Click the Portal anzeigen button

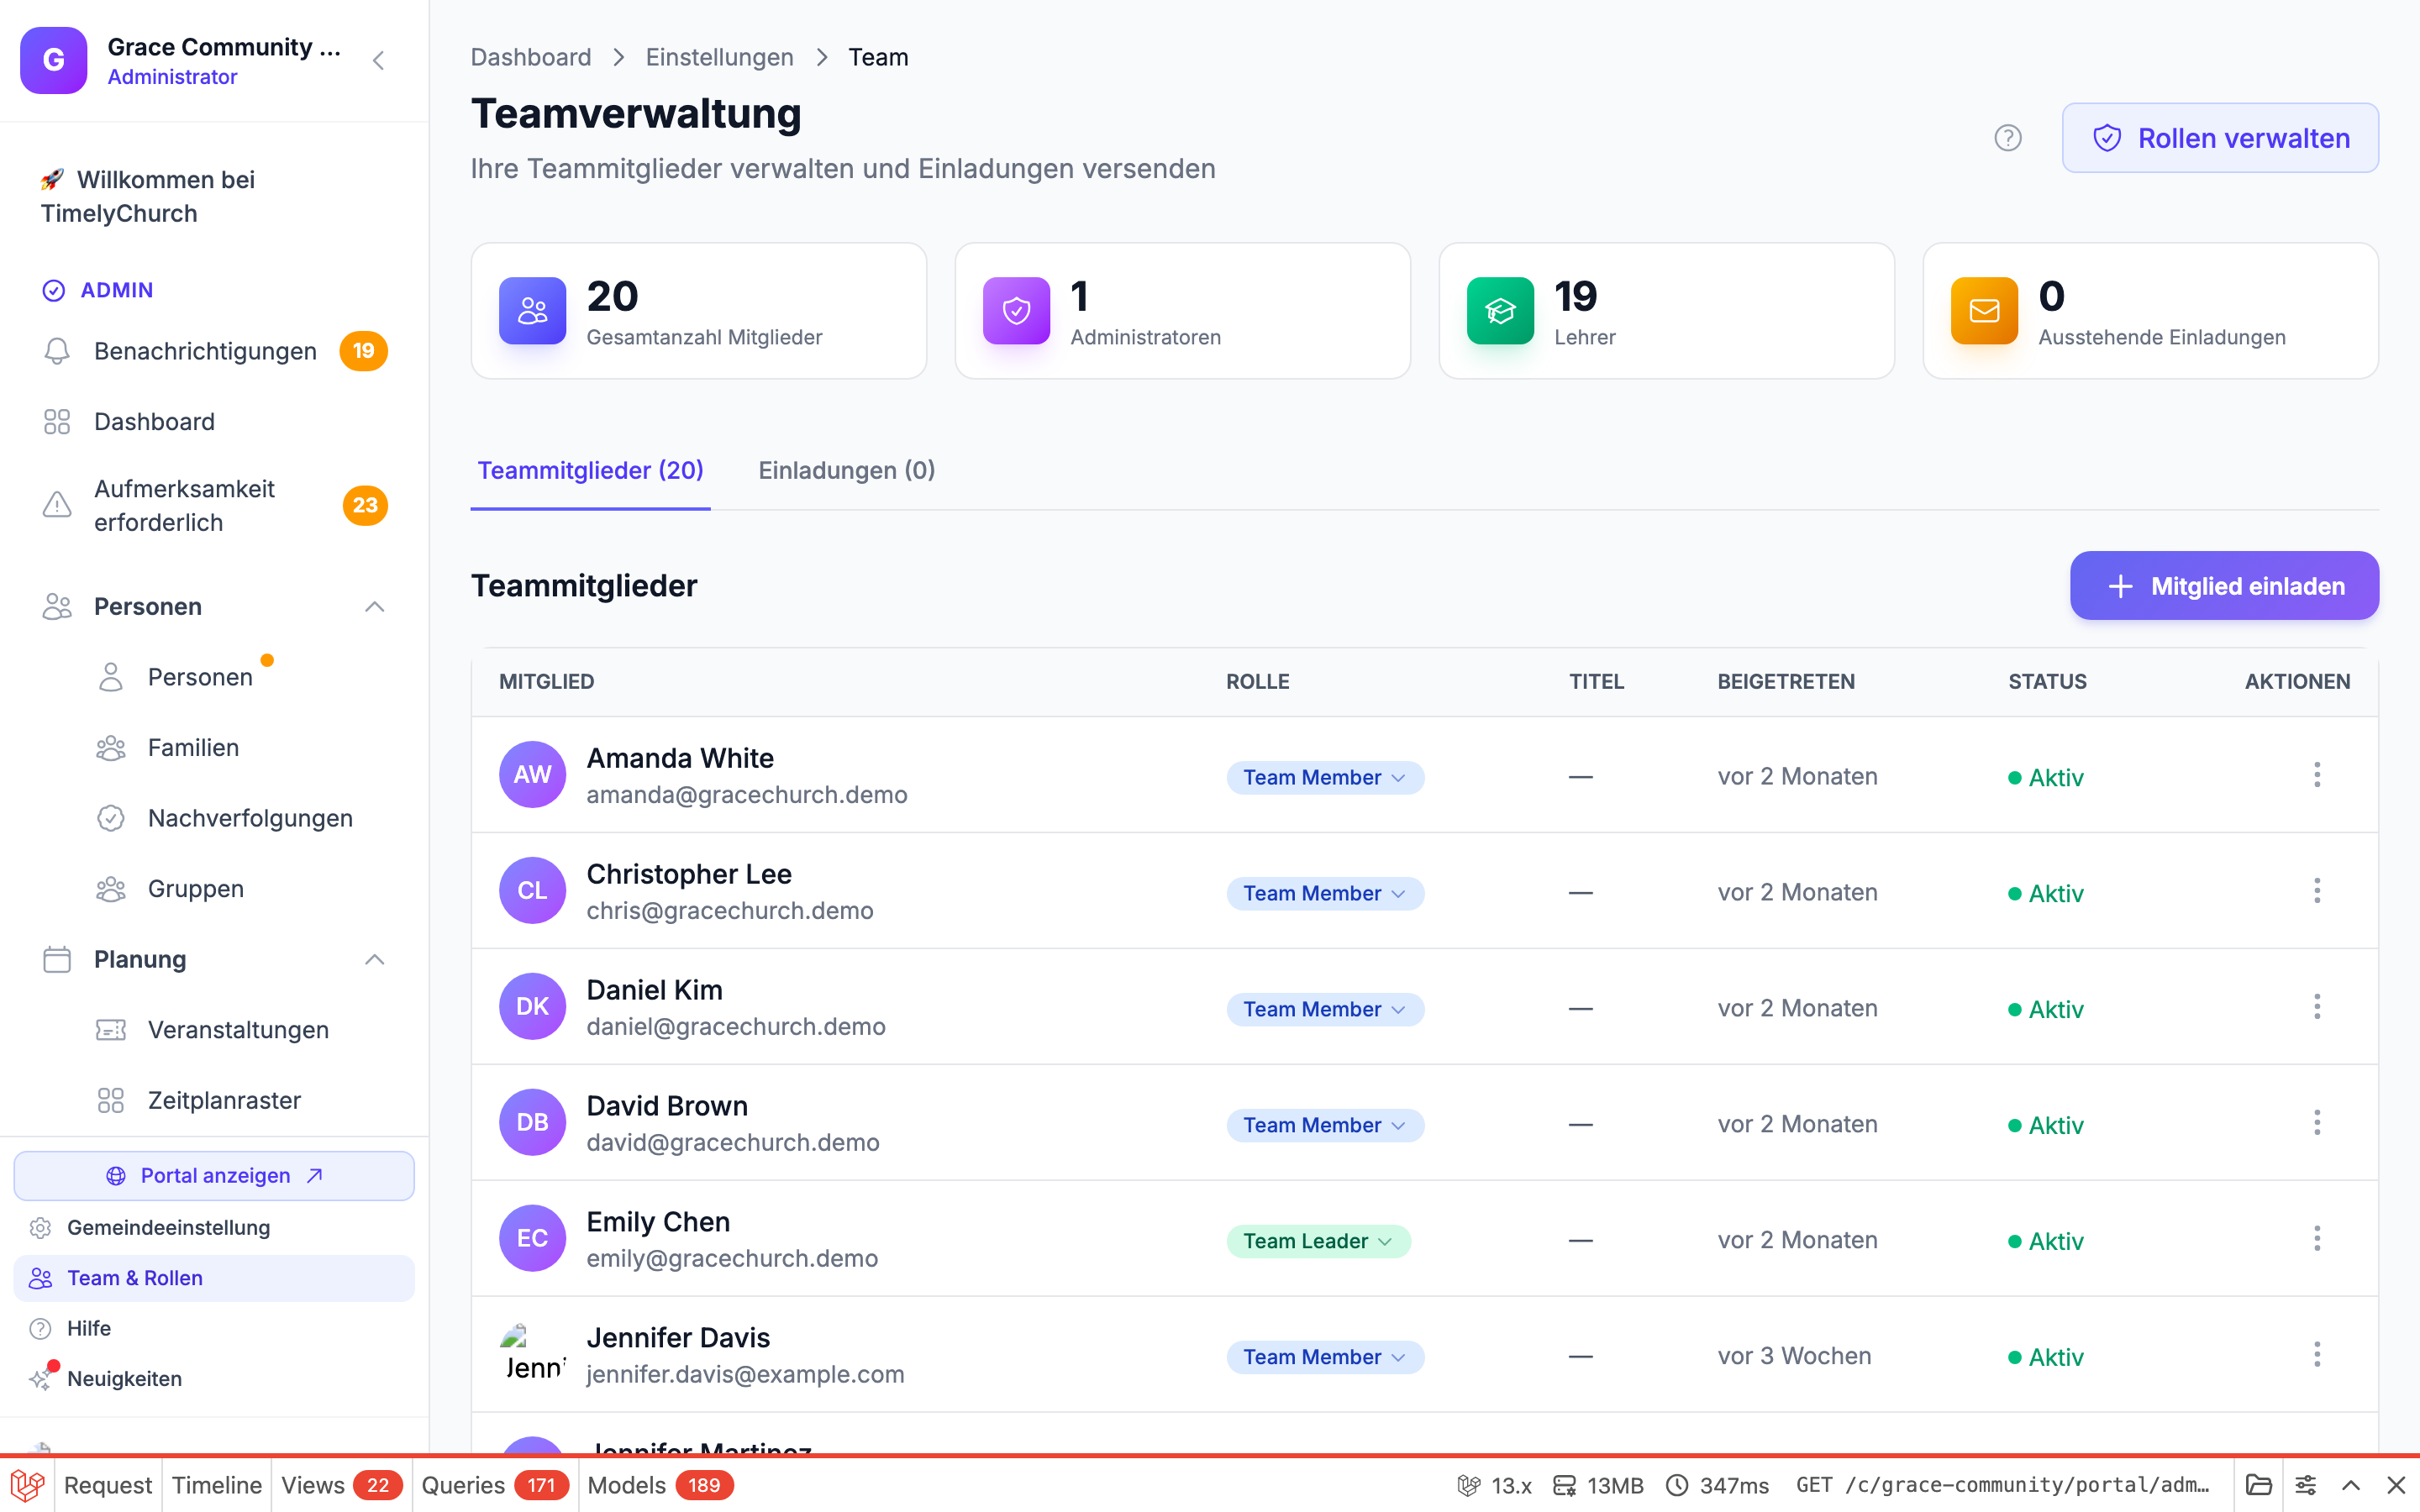pyautogui.click(x=214, y=1176)
